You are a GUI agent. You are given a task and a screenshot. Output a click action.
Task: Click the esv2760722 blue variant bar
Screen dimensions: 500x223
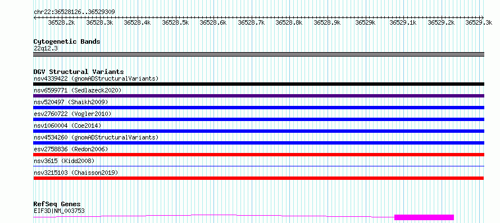point(258,119)
